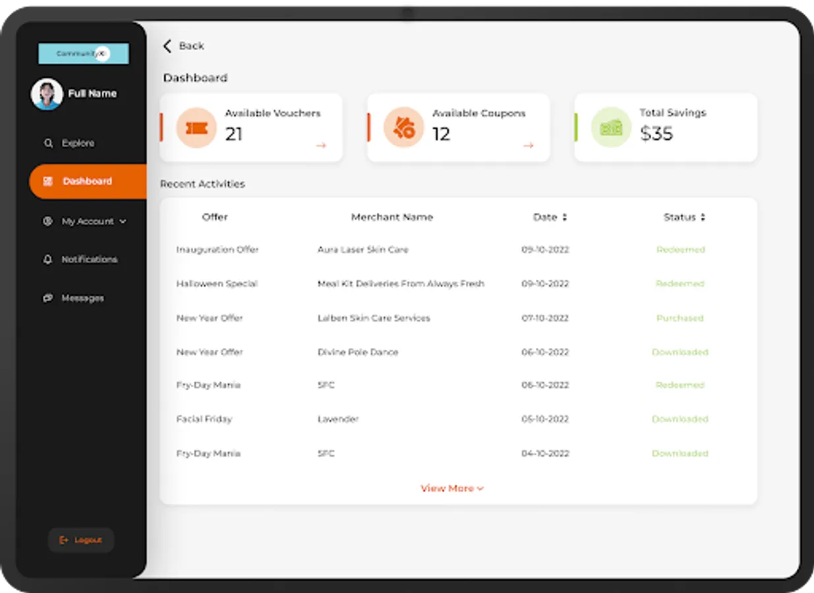Toggle the Status column sorting
The height and width of the screenshot is (593, 814).
703,216
